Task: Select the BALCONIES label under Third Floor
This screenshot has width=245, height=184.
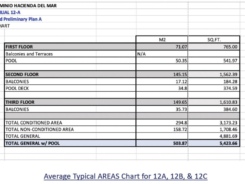Action: pyautogui.click(x=70, y=109)
